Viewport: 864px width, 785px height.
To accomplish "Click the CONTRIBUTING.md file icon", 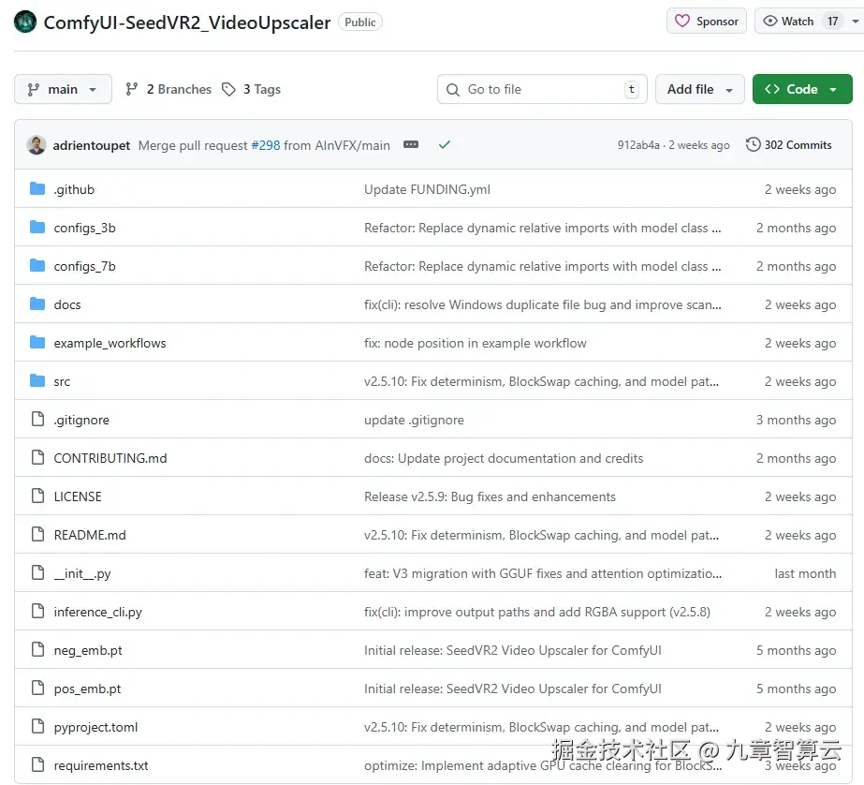I will tap(37, 457).
